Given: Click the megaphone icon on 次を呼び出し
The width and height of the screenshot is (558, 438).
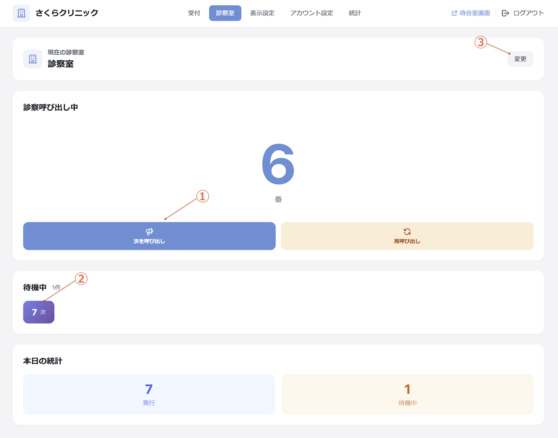Looking at the screenshot, I should [x=149, y=232].
